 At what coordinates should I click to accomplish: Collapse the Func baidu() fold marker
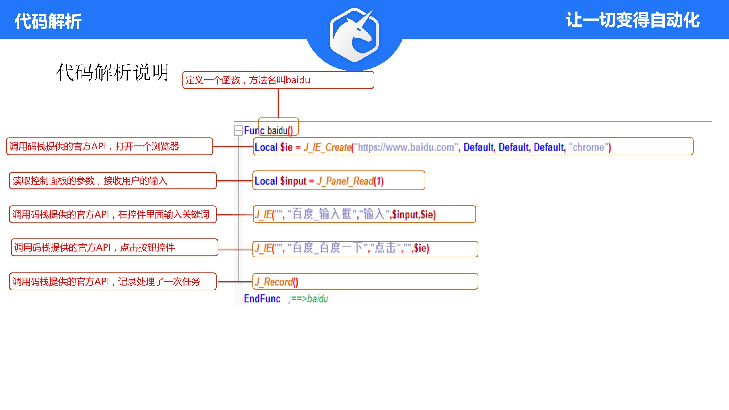238,131
